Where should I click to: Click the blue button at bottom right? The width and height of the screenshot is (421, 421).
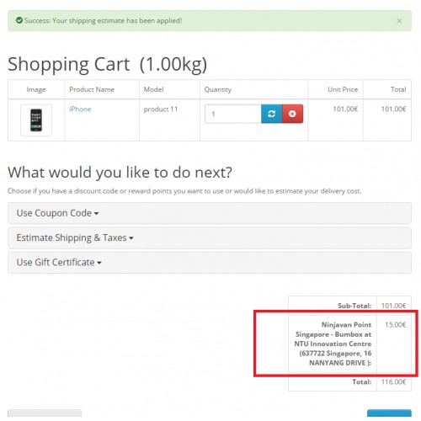tap(389, 413)
